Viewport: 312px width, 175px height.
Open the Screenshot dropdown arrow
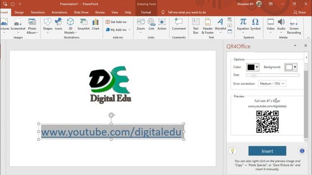(x=18, y=33)
